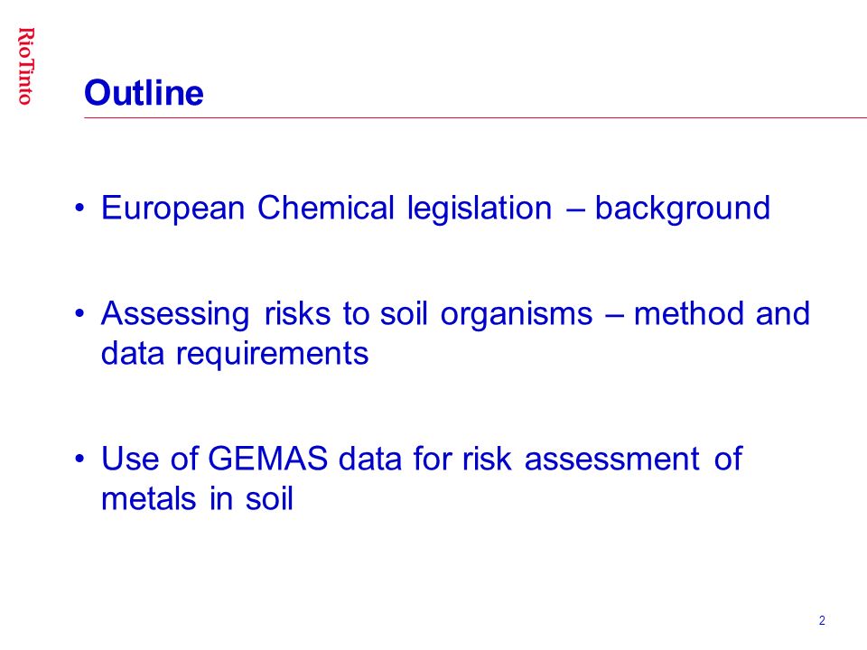Click the dash before background
867x650 pixels.
pos(575,209)
